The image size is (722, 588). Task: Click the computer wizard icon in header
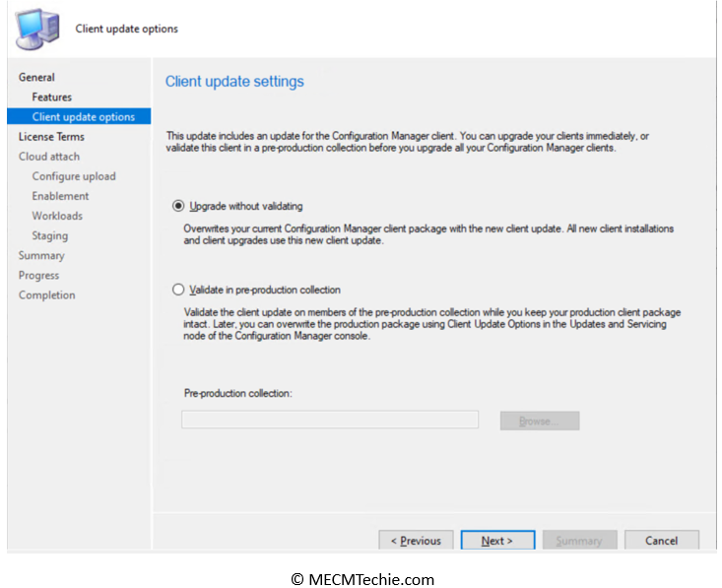[x=37, y=29]
